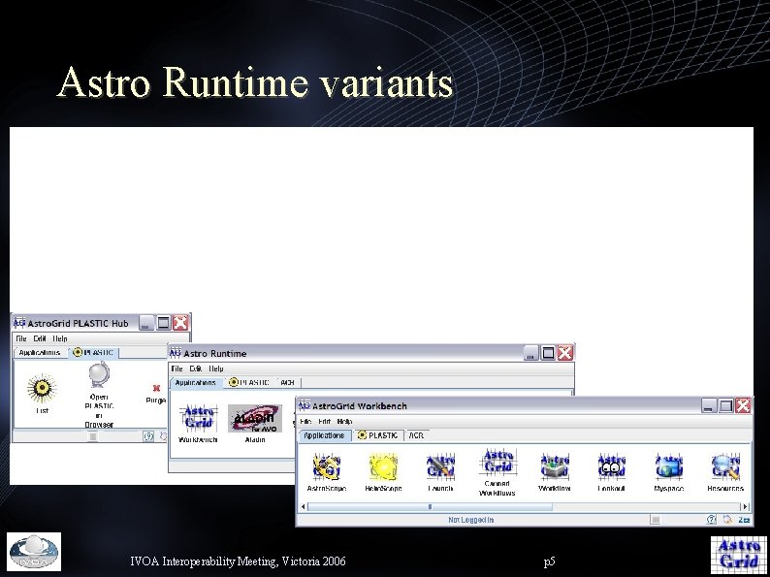Select PLASTIC tab in PLASTIC Hub window
Viewport: 770px width, 577px height.
pyautogui.click(x=93, y=353)
